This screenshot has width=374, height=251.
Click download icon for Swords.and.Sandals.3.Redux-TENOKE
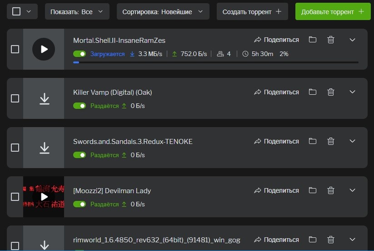point(45,148)
